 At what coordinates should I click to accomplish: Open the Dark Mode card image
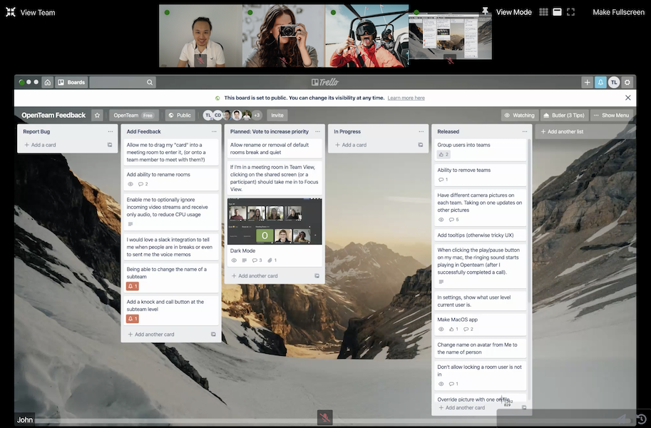pyautogui.click(x=275, y=221)
